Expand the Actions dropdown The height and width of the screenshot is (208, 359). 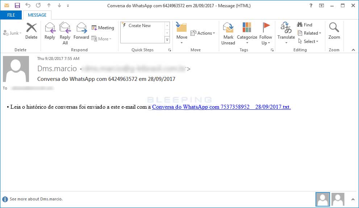tap(203, 33)
